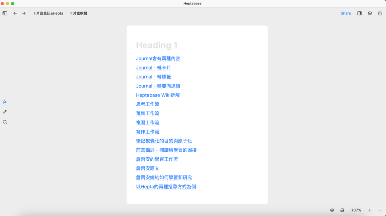
Task: Toggle the left sidebar panel icon
Action: pos(5,13)
